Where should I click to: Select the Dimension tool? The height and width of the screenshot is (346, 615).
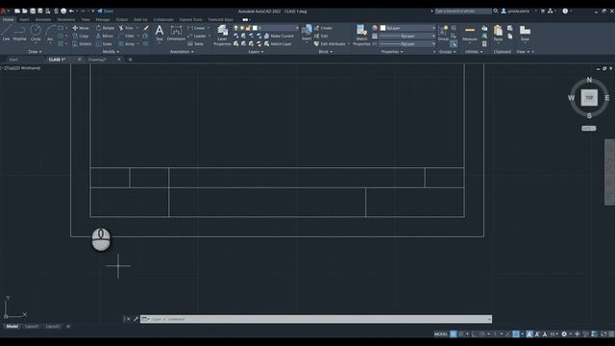coord(176,33)
